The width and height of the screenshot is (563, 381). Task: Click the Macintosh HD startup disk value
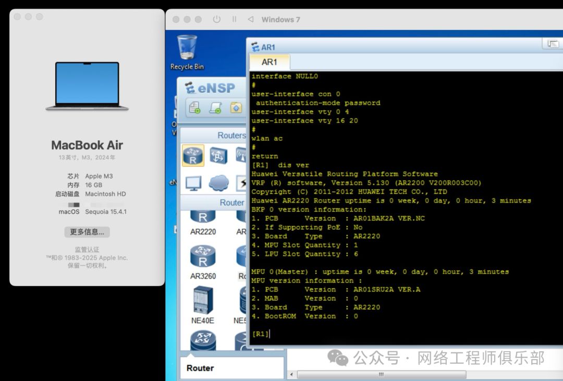[x=105, y=194]
